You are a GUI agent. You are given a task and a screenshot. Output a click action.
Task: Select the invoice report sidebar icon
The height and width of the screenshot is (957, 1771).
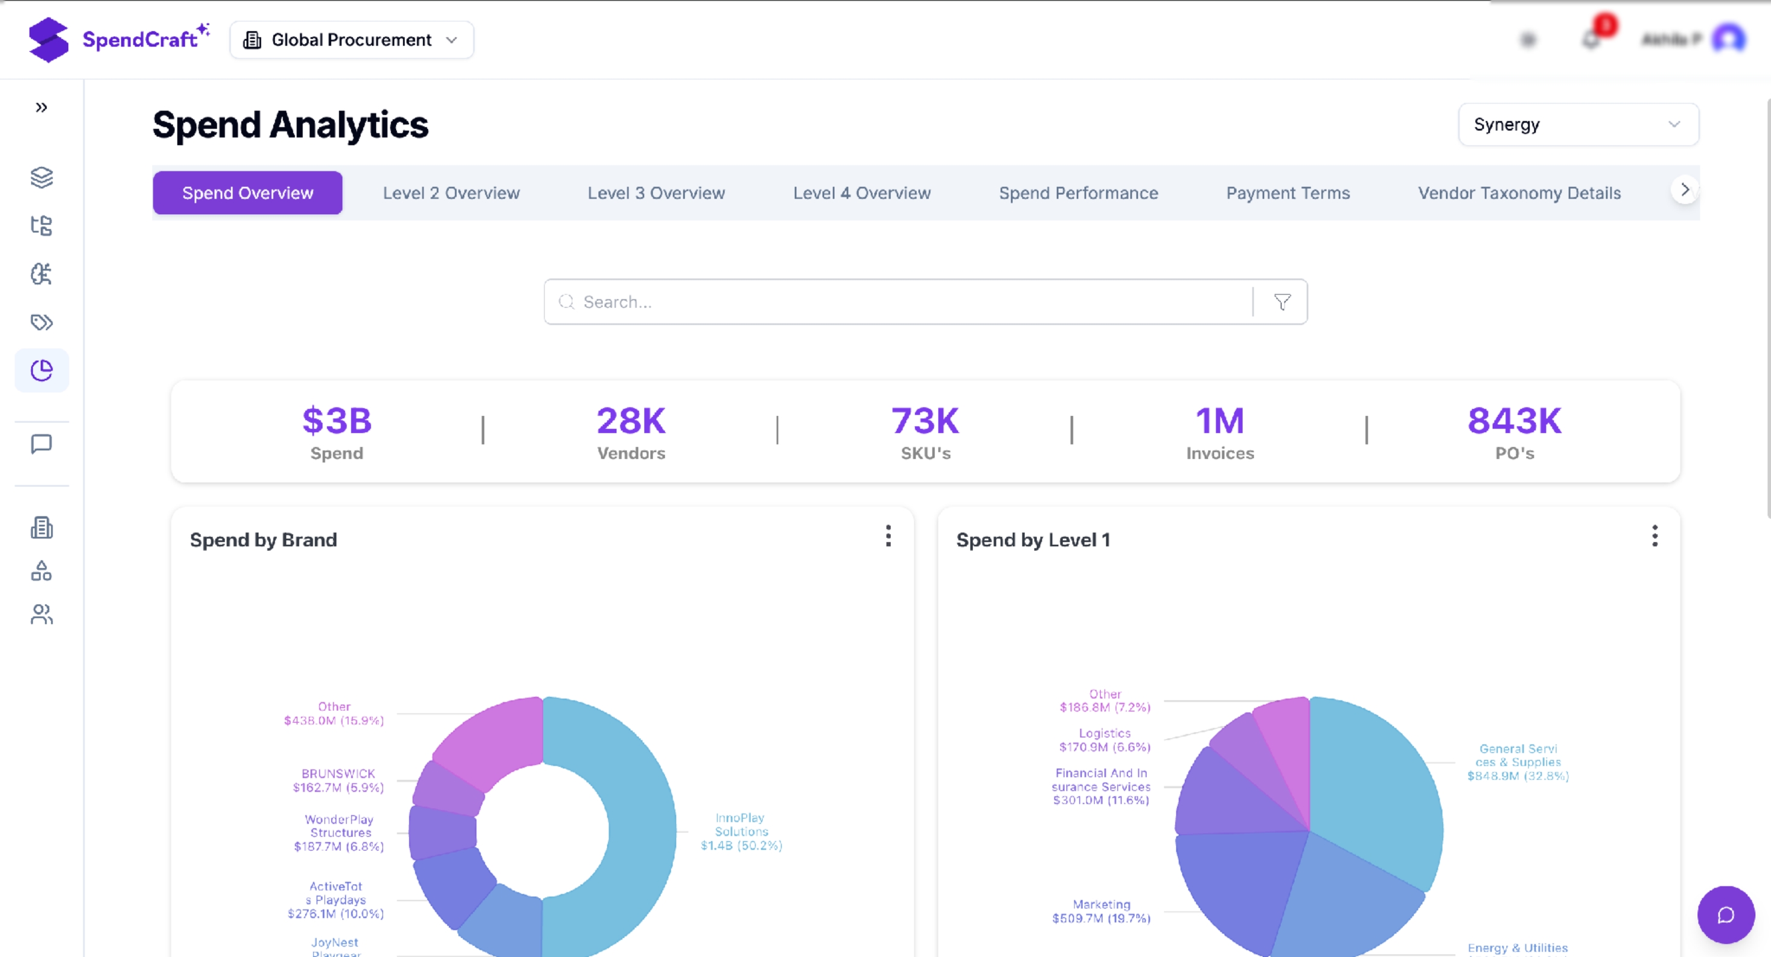pyautogui.click(x=41, y=527)
